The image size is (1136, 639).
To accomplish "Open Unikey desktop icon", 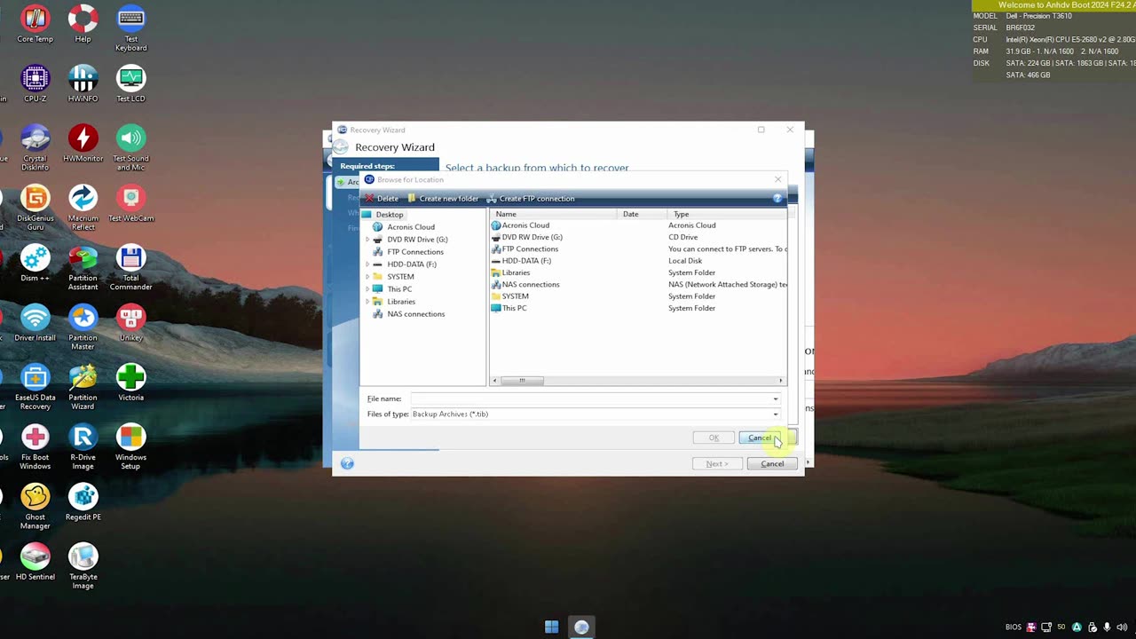I will 130,322.
